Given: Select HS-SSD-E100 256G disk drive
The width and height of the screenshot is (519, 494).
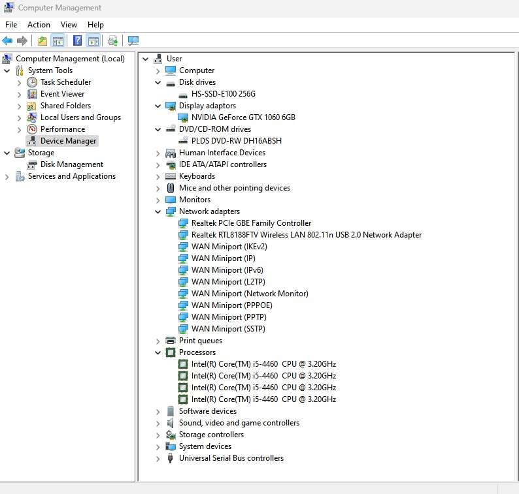Looking at the screenshot, I should (224, 94).
